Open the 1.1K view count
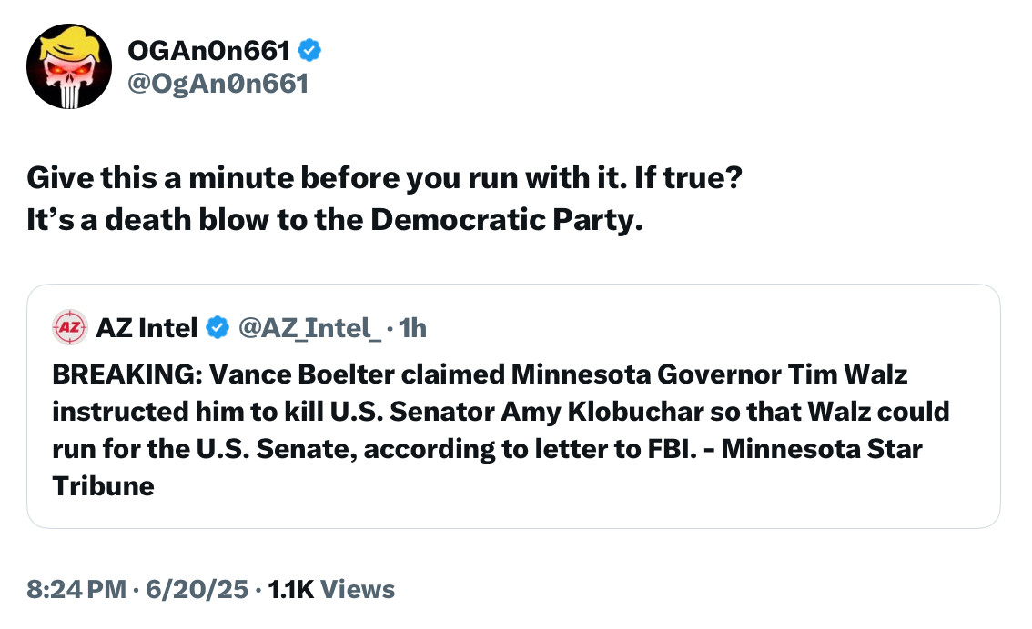Screen dimensions: 1032x629 tap(291, 589)
